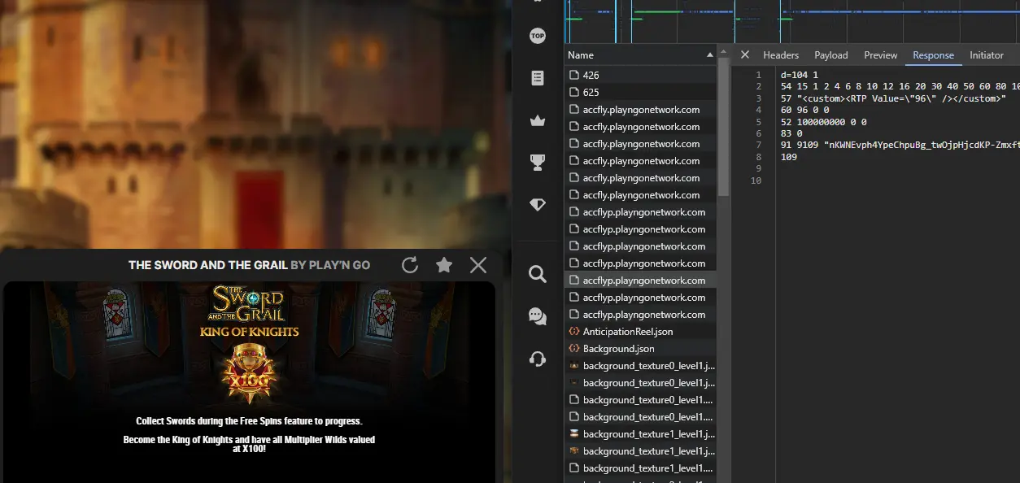Image resolution: width=1020 pixels, height=483 pixels.
Task: Switch to the Headers tab
Action: 781,54
